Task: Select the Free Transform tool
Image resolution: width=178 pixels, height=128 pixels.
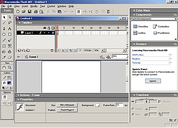Action: pos(4,46)
